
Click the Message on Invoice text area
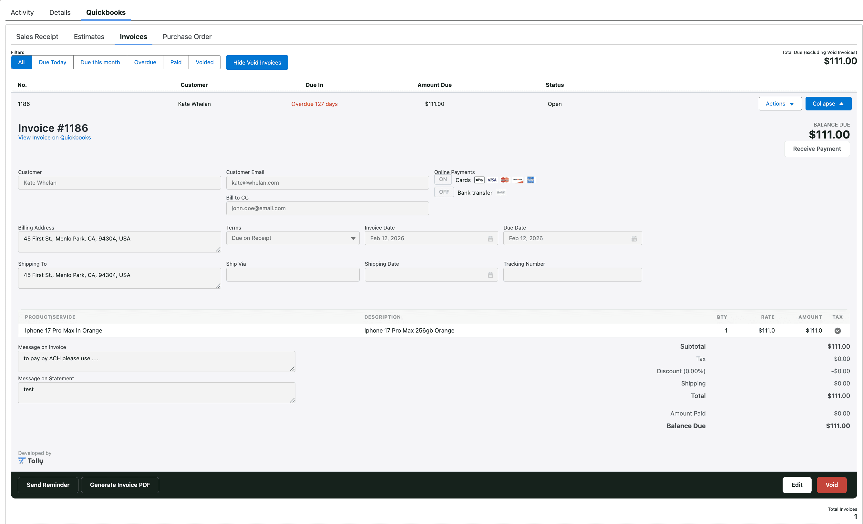point(157,362)
